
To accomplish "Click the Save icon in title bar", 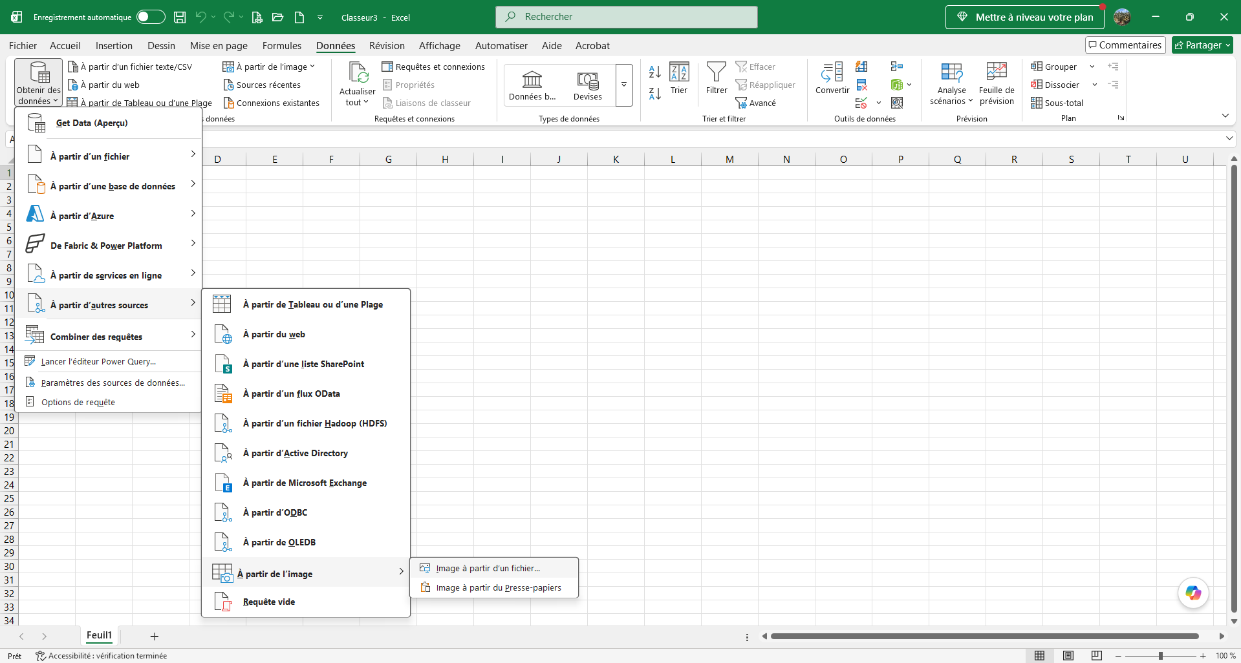I will (x=180, y=17).
